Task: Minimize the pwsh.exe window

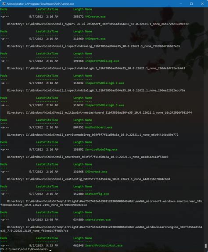Action: [181, 4]
